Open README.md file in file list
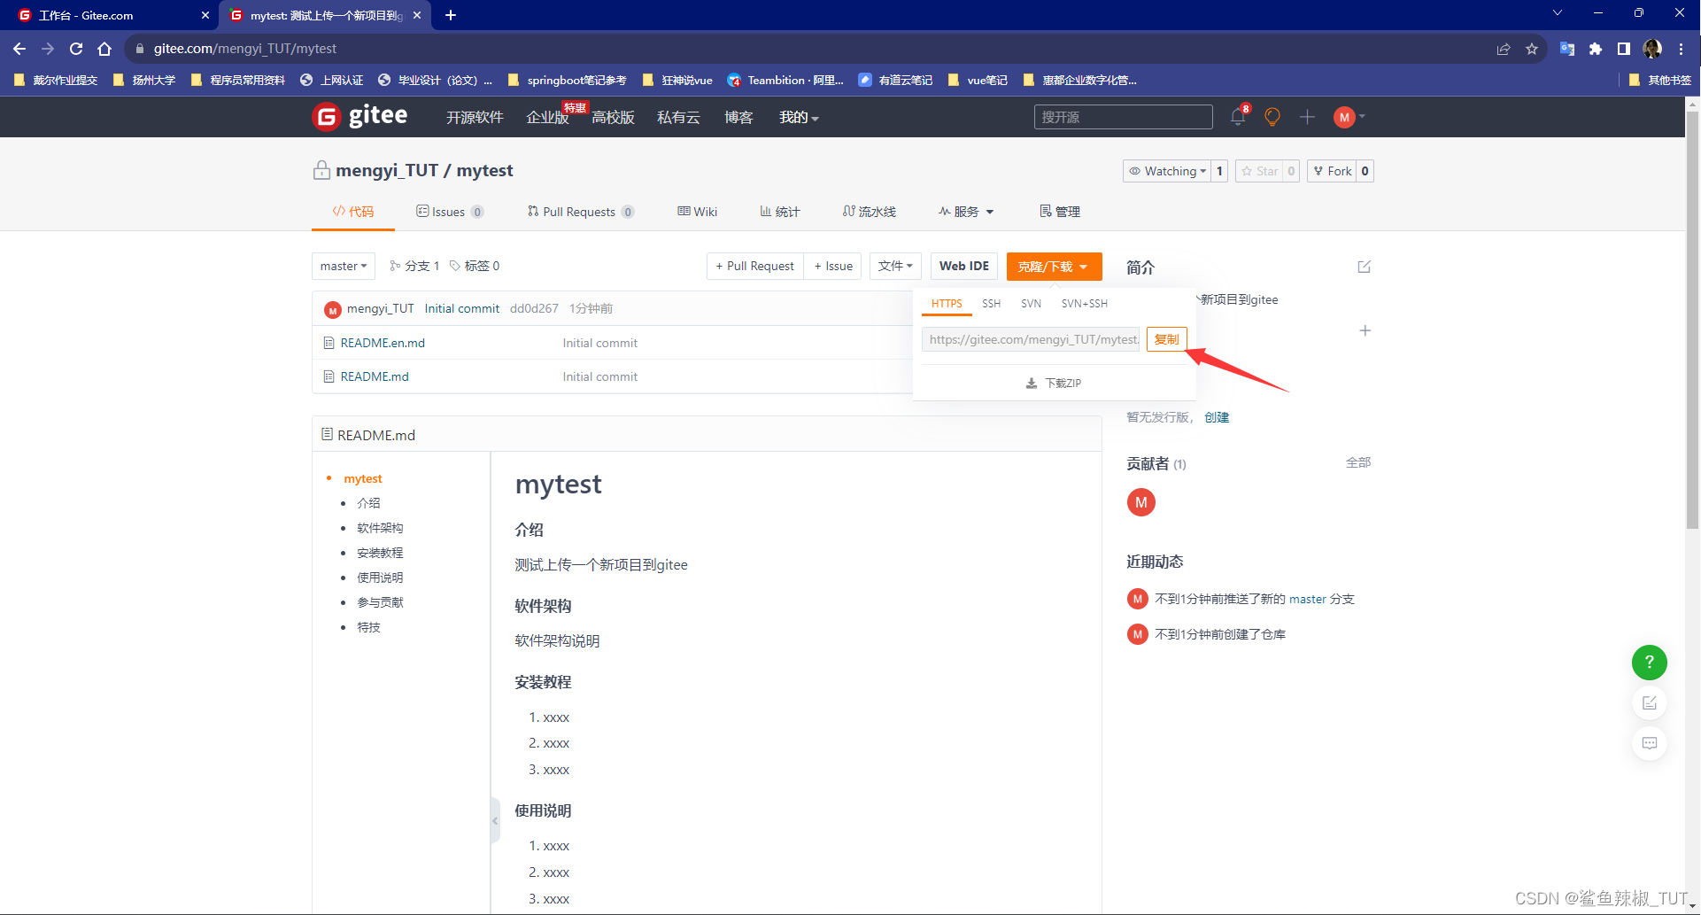The width and height of the screenshot is (1701, 915). (375, 376)
